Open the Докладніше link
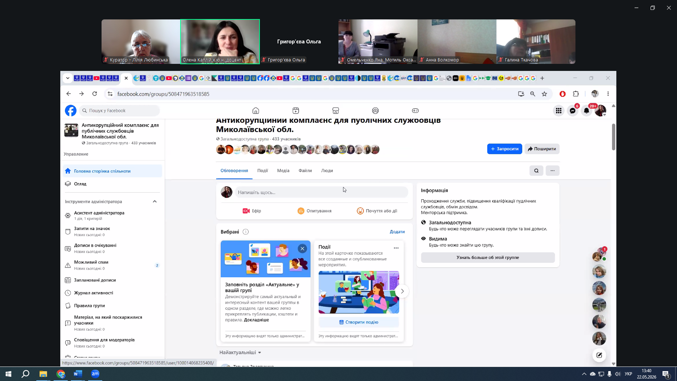This screenshot has height=381, width=677. click(256, 320)
